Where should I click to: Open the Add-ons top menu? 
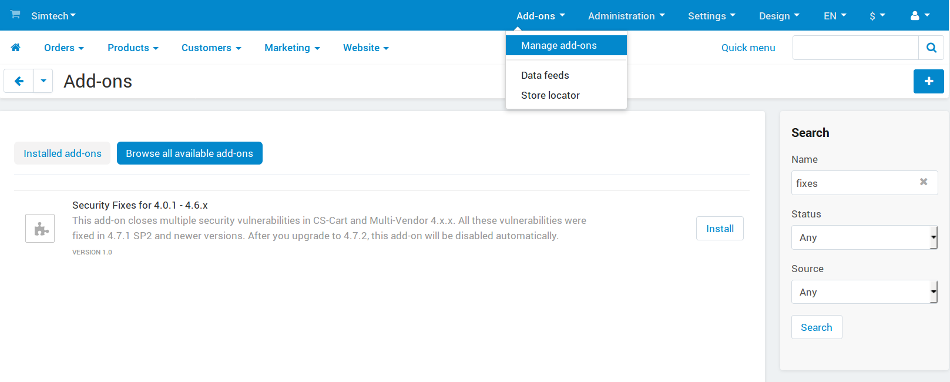[541, 16]
